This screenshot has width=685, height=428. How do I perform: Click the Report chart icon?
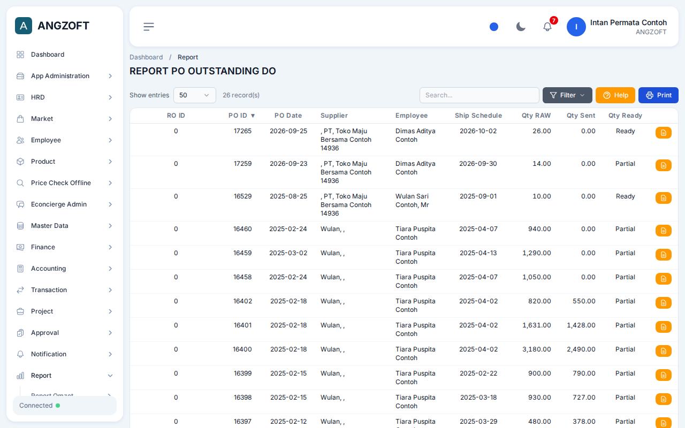pos(20,376)
